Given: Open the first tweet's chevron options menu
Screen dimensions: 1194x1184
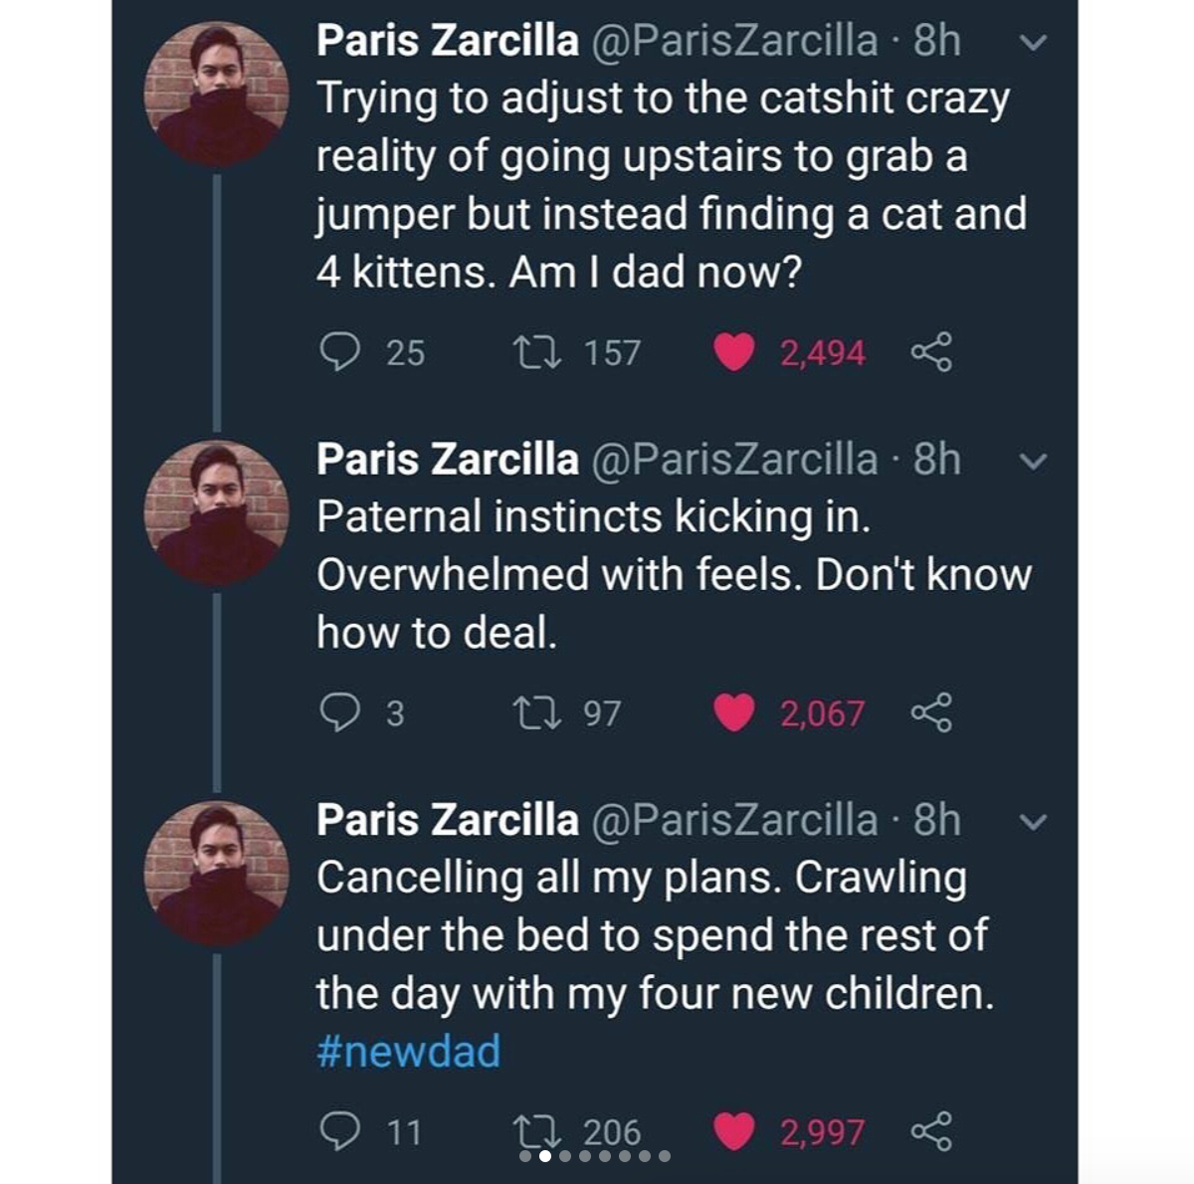Looking at the screenshot, I should click(x=1035, y=43).
